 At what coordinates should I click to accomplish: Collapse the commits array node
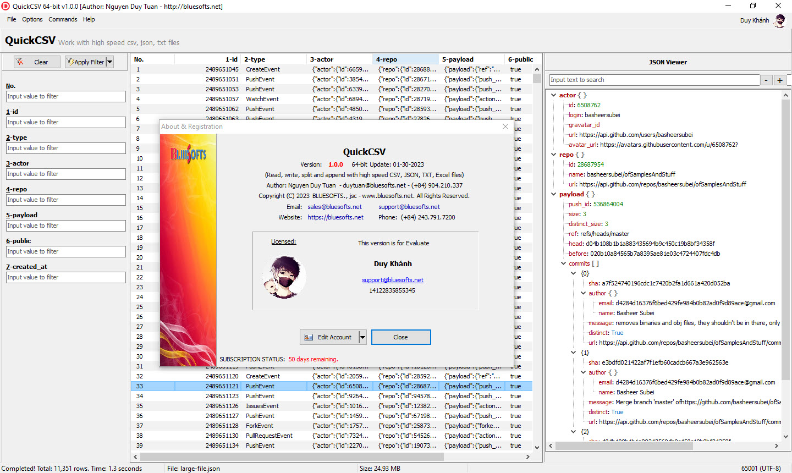[x=564, y=263]
